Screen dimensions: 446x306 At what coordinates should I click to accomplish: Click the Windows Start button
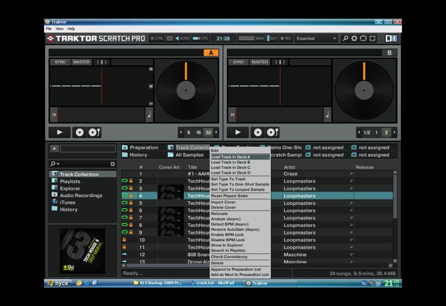coord(58,283)
